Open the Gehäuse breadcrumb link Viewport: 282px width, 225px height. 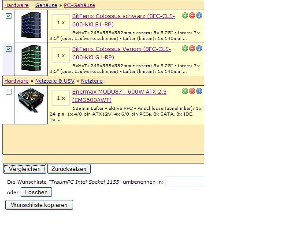click(46, 5)
